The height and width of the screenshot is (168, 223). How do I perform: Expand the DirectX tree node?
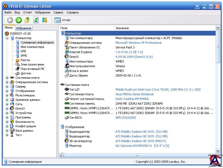click(x=7, y=109)
